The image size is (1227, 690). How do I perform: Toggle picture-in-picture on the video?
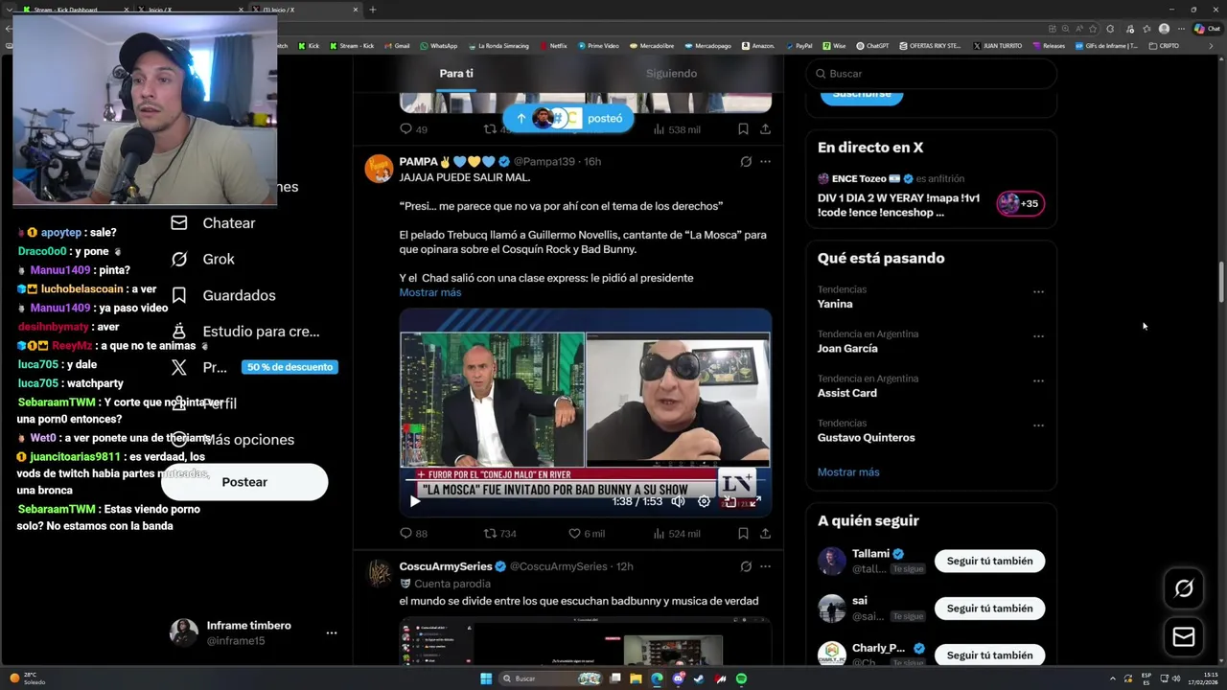pyautogui.click(x=729, y=501)
